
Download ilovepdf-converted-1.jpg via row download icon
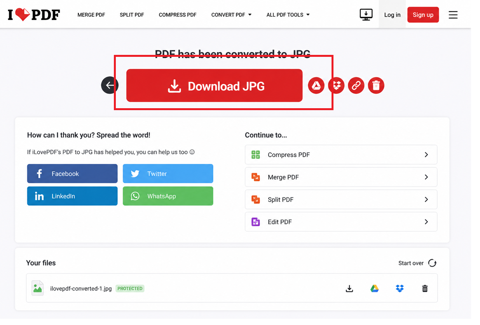coord(349,288)
